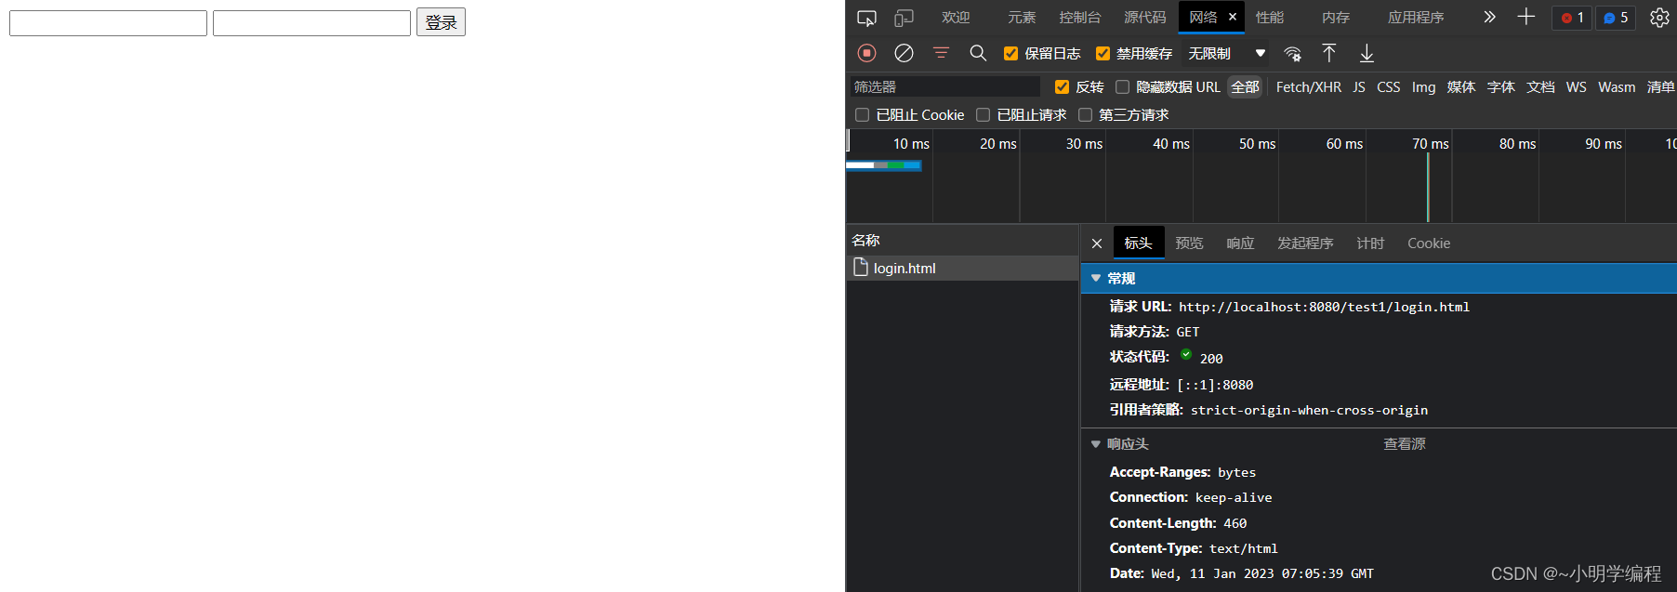
Task: Toggle the filter funnel icon
Action: [941, 53]
